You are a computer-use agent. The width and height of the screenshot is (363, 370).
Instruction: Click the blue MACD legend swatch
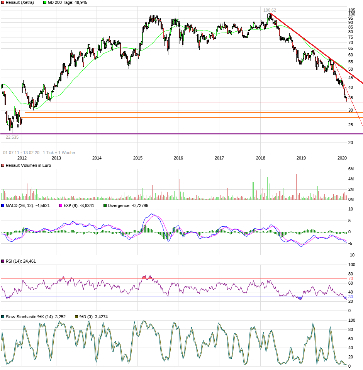pos(3,205)
